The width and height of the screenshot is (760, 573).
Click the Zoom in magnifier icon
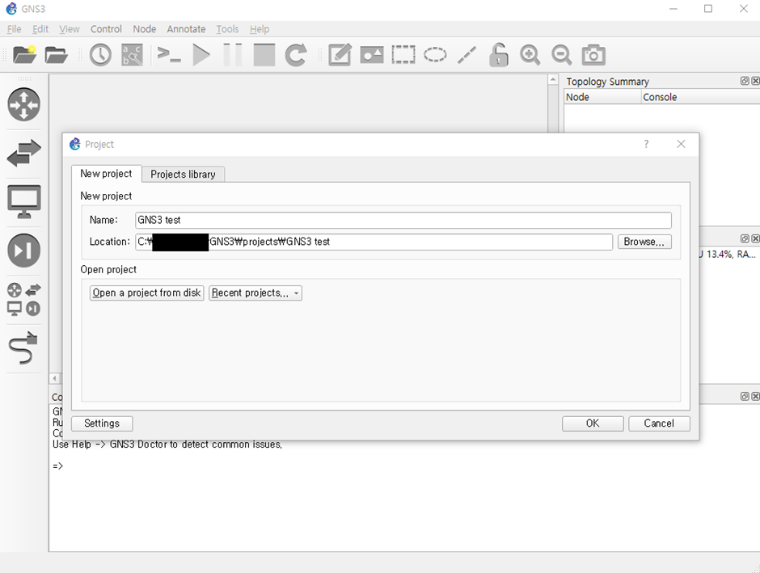(x=530, y=55)
